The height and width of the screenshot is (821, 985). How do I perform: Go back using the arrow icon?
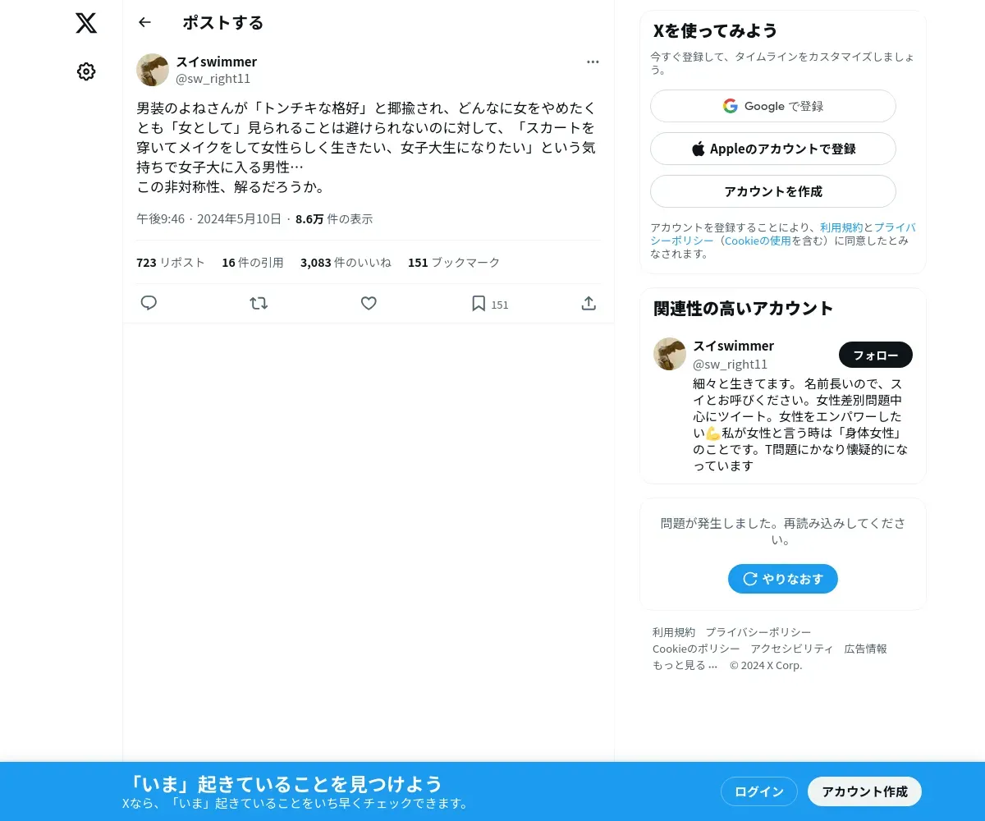(x=145, y=22)
